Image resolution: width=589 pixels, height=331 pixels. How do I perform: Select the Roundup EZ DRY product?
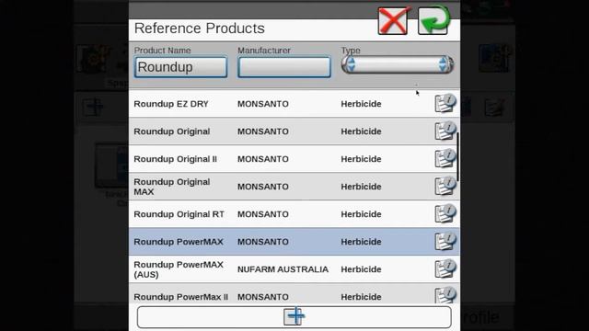[x=294, y=104]
